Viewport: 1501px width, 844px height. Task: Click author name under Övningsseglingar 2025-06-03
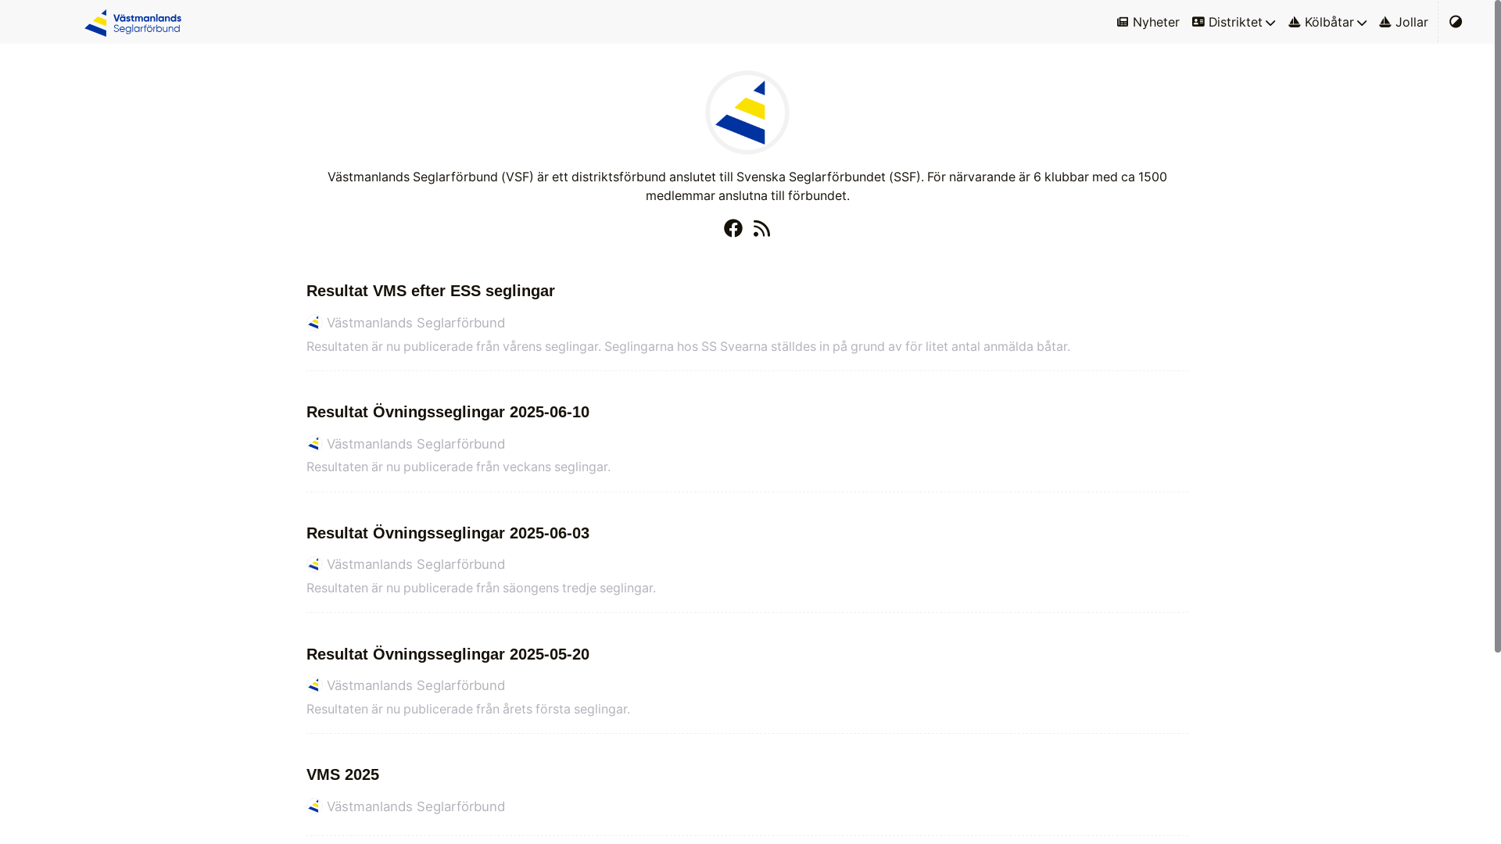pos(416,564)
